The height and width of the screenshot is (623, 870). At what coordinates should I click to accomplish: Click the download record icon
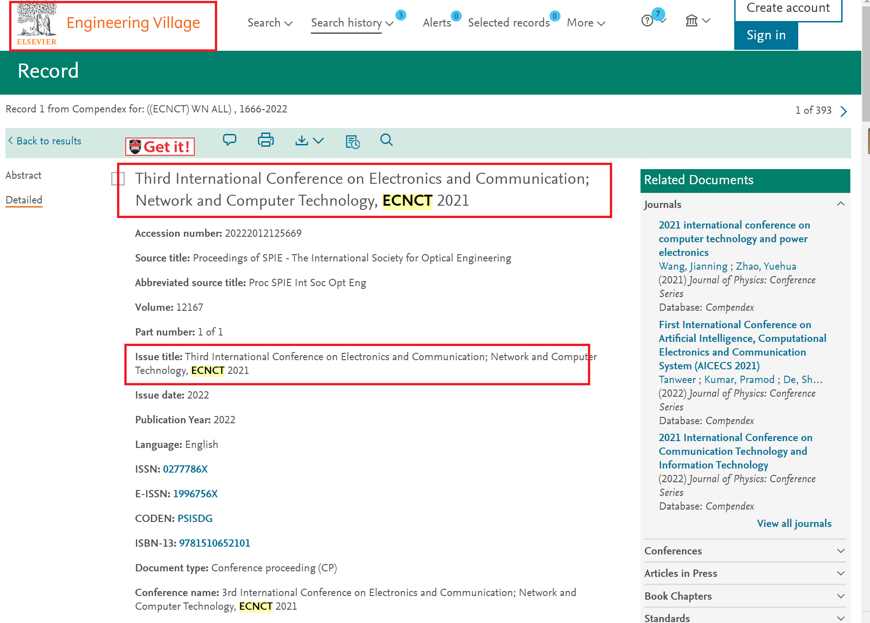click(302, 140)
